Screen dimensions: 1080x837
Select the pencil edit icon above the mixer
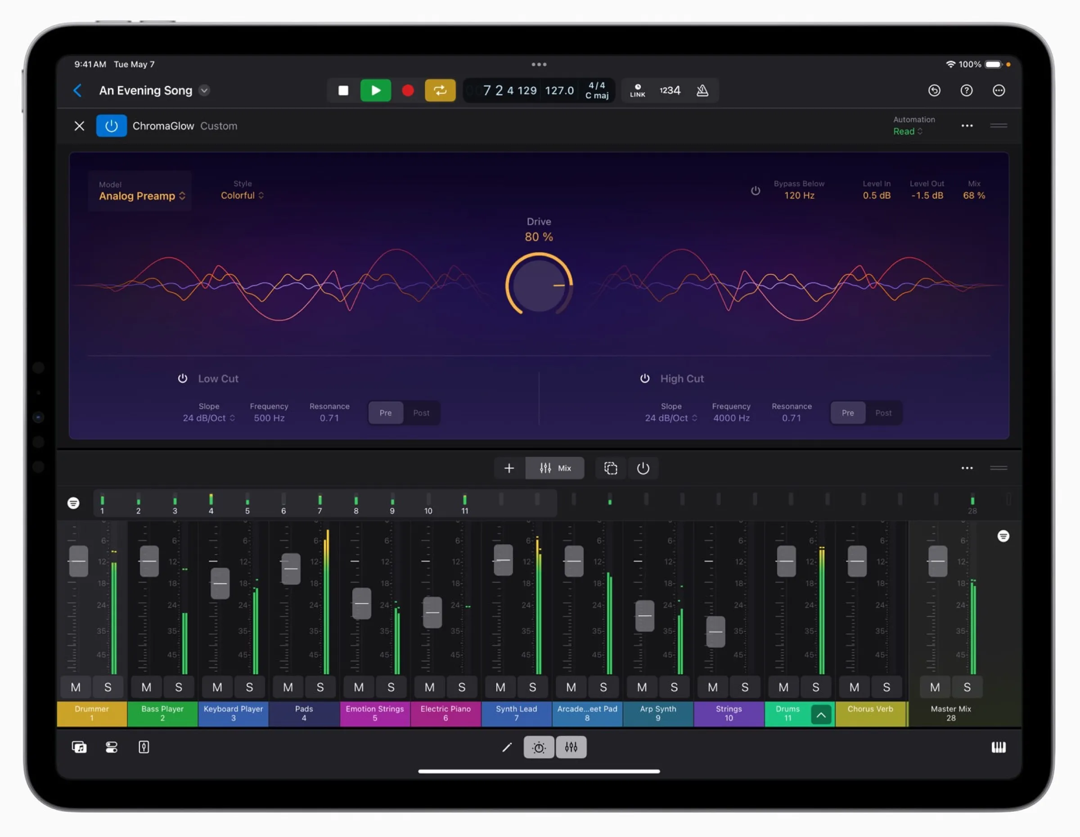point(506,747)
